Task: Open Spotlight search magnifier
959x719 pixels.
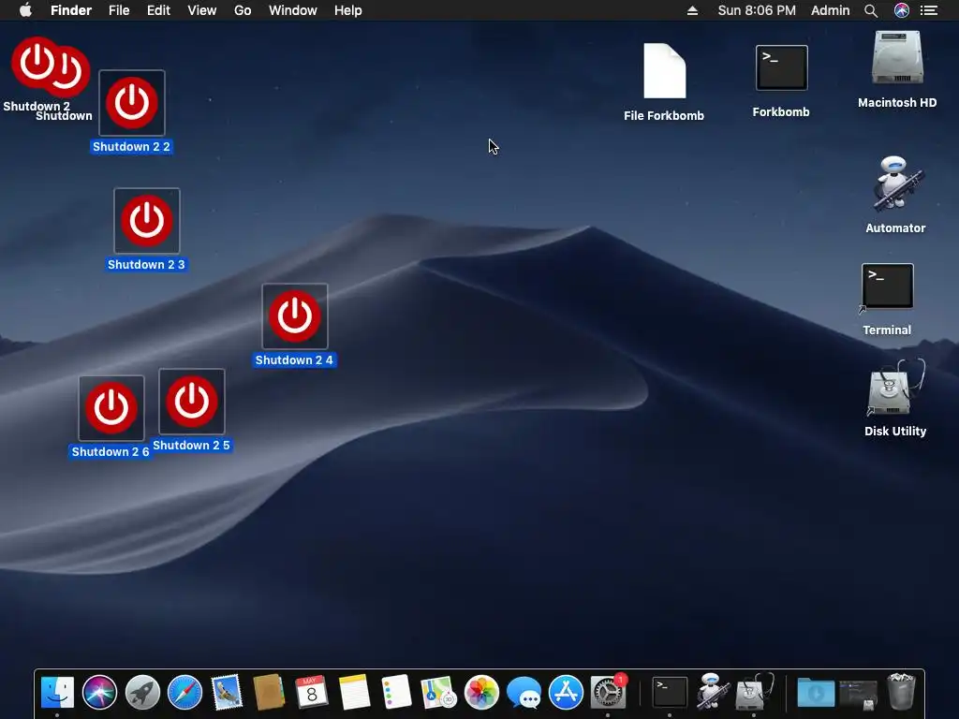Action: (x=871, y=10)
